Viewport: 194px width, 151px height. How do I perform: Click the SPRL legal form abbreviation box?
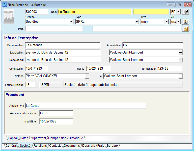[x=51, y=85]
